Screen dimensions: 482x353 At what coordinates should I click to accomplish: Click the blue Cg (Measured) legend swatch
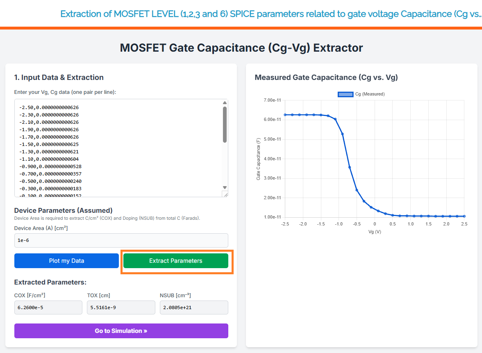coord(346,94)
